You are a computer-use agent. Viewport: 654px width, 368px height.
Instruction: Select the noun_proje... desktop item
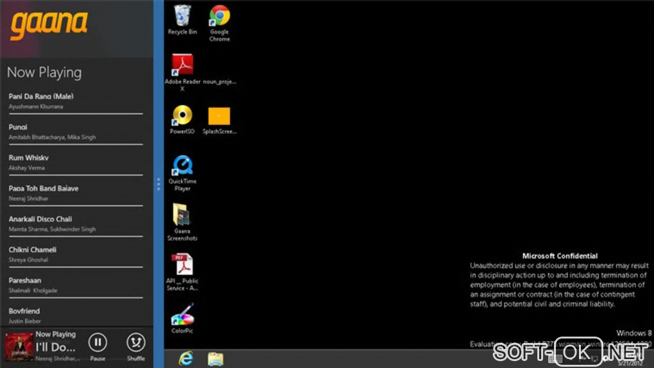(219, 81)
